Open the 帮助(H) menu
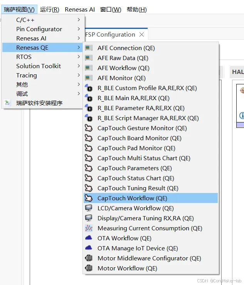 [x=136, y=10]
